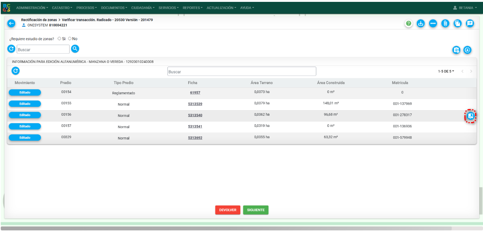
Task: Open the 1-5 DE 5 pagination dropdown
Action: pos(446,71)
